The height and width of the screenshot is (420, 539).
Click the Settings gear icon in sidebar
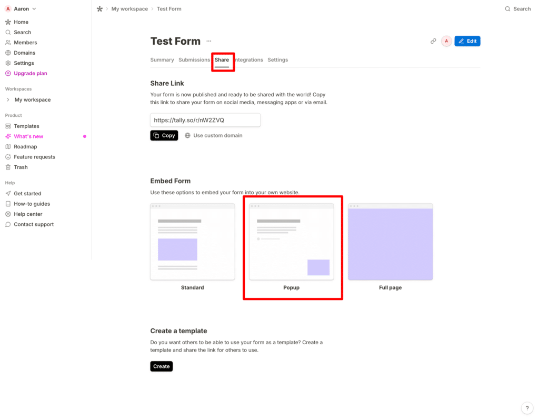8,63
